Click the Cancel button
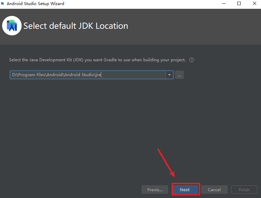This screenshot has height=198, width=261. tap(214, 190)
